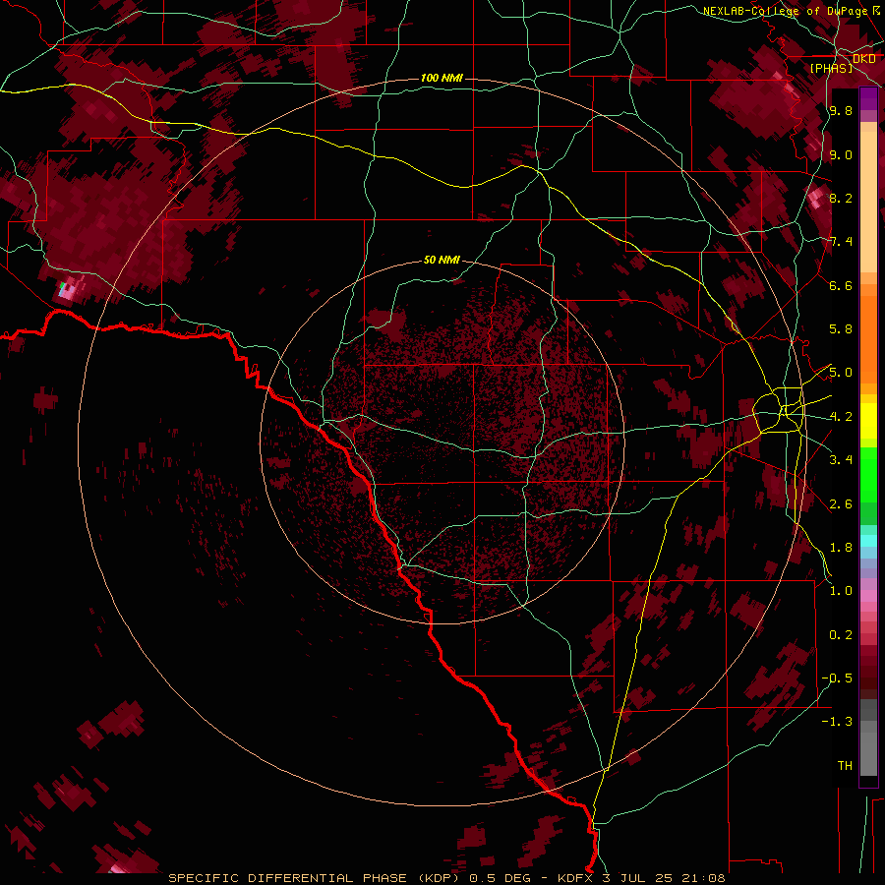The height and width of the screenshot is (885, 885).
Task: Click the 7.4 legend value
Action: coord(841,242)
